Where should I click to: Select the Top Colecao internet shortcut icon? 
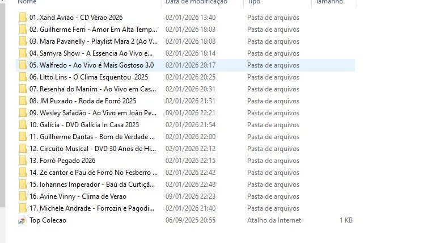click(x=22, y=220)
